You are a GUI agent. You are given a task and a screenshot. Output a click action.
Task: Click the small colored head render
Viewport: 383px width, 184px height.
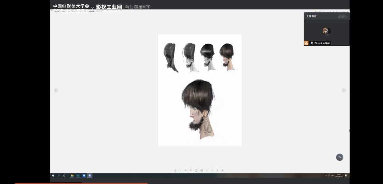(x=227, y=57)
